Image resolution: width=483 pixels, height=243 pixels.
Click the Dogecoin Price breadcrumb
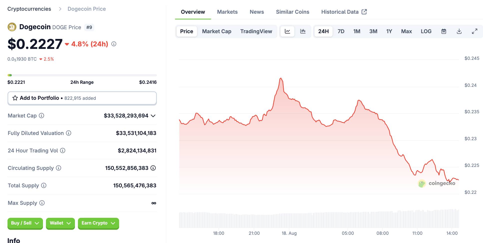tap(87, 9)
